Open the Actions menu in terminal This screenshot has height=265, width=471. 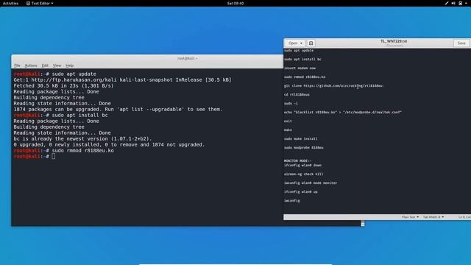pos(31,66)
